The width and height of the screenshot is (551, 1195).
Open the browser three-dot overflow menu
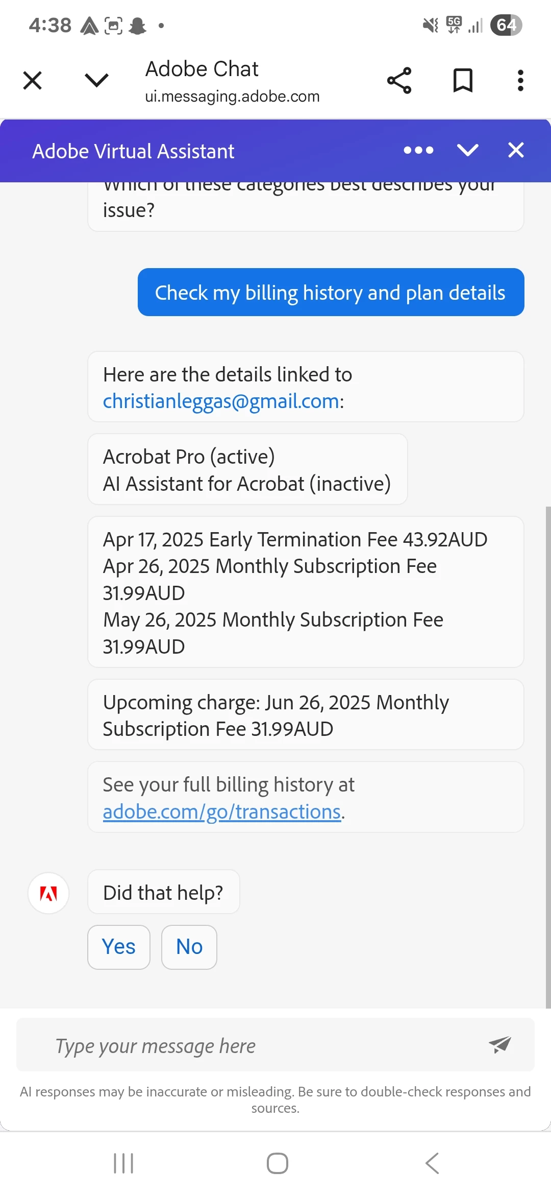click(520, 80)
